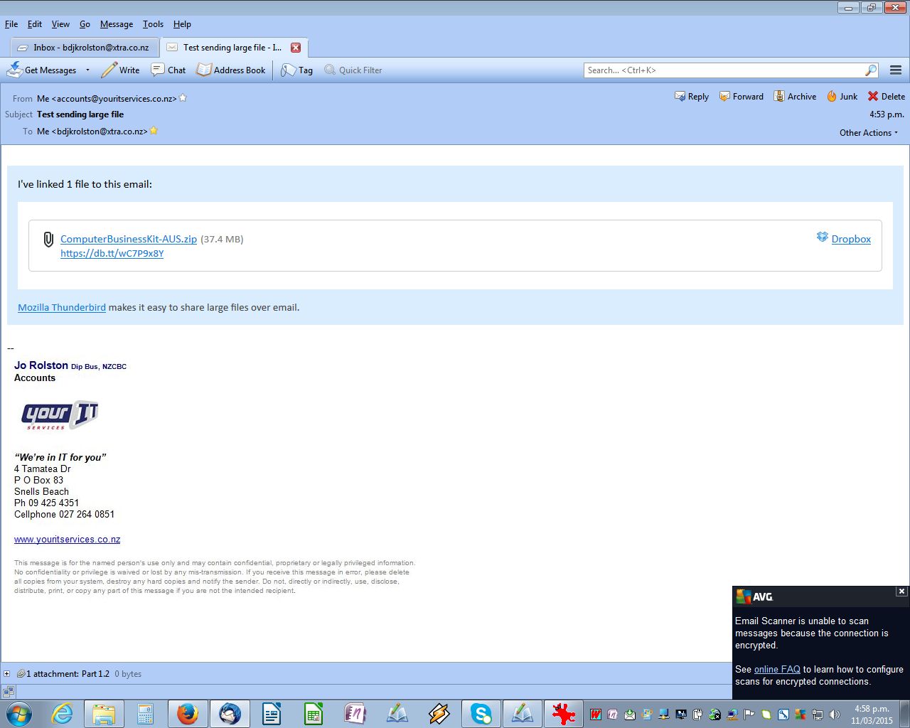The image size is (910, 728).
Task: Click the paperclip attachment icon
Action: (x=48, y=240)
